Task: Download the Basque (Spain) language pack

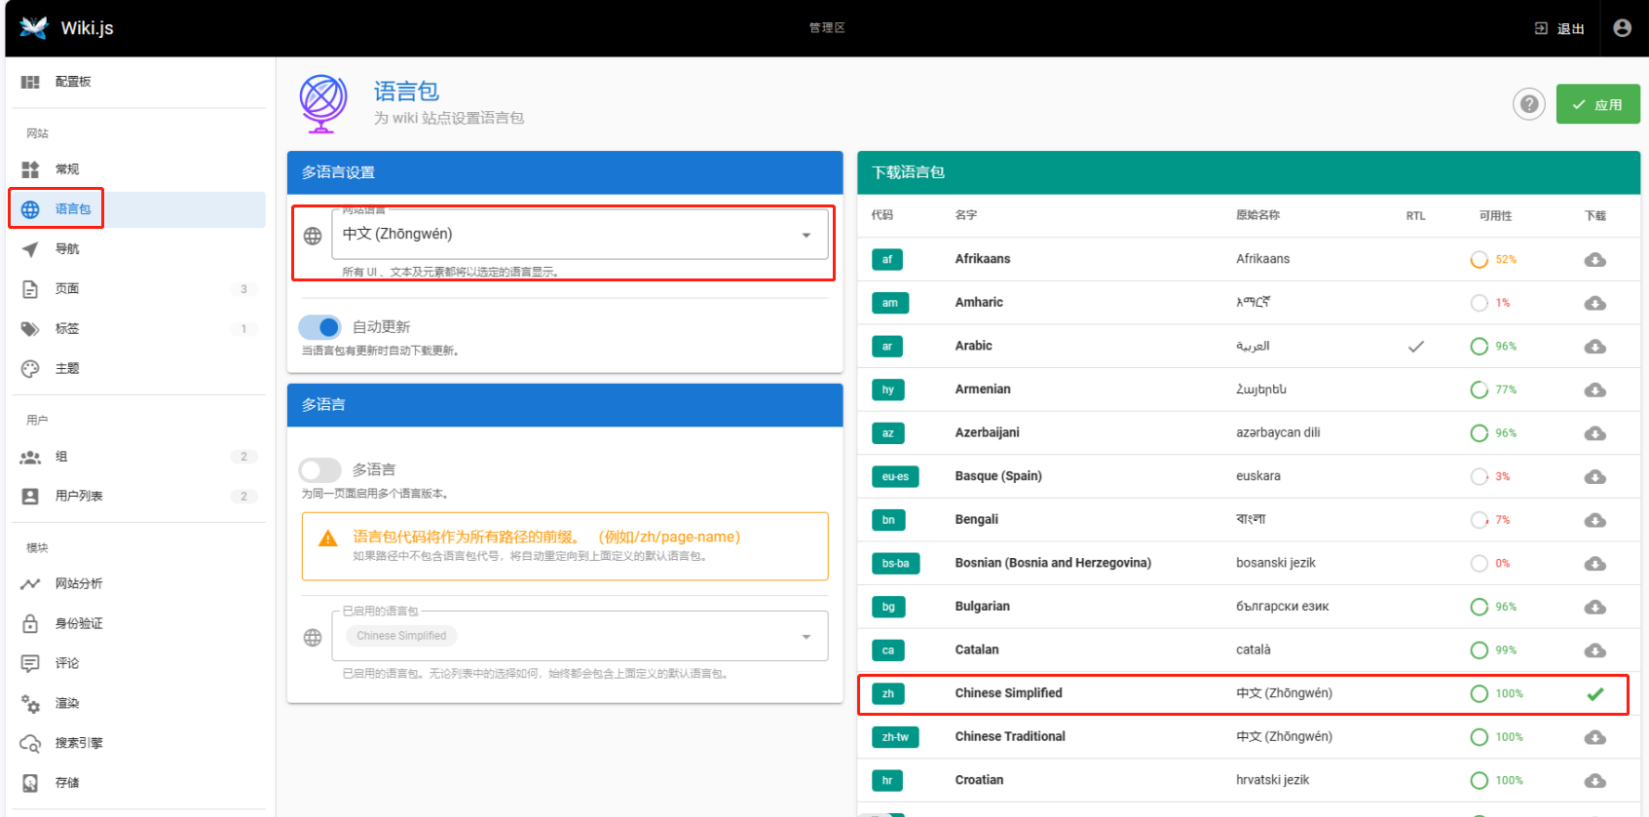Action: pyautogui.click(x=1594, y=476)
